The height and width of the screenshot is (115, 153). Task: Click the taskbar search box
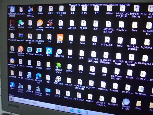pyautogui.click(x=35, y=102)
